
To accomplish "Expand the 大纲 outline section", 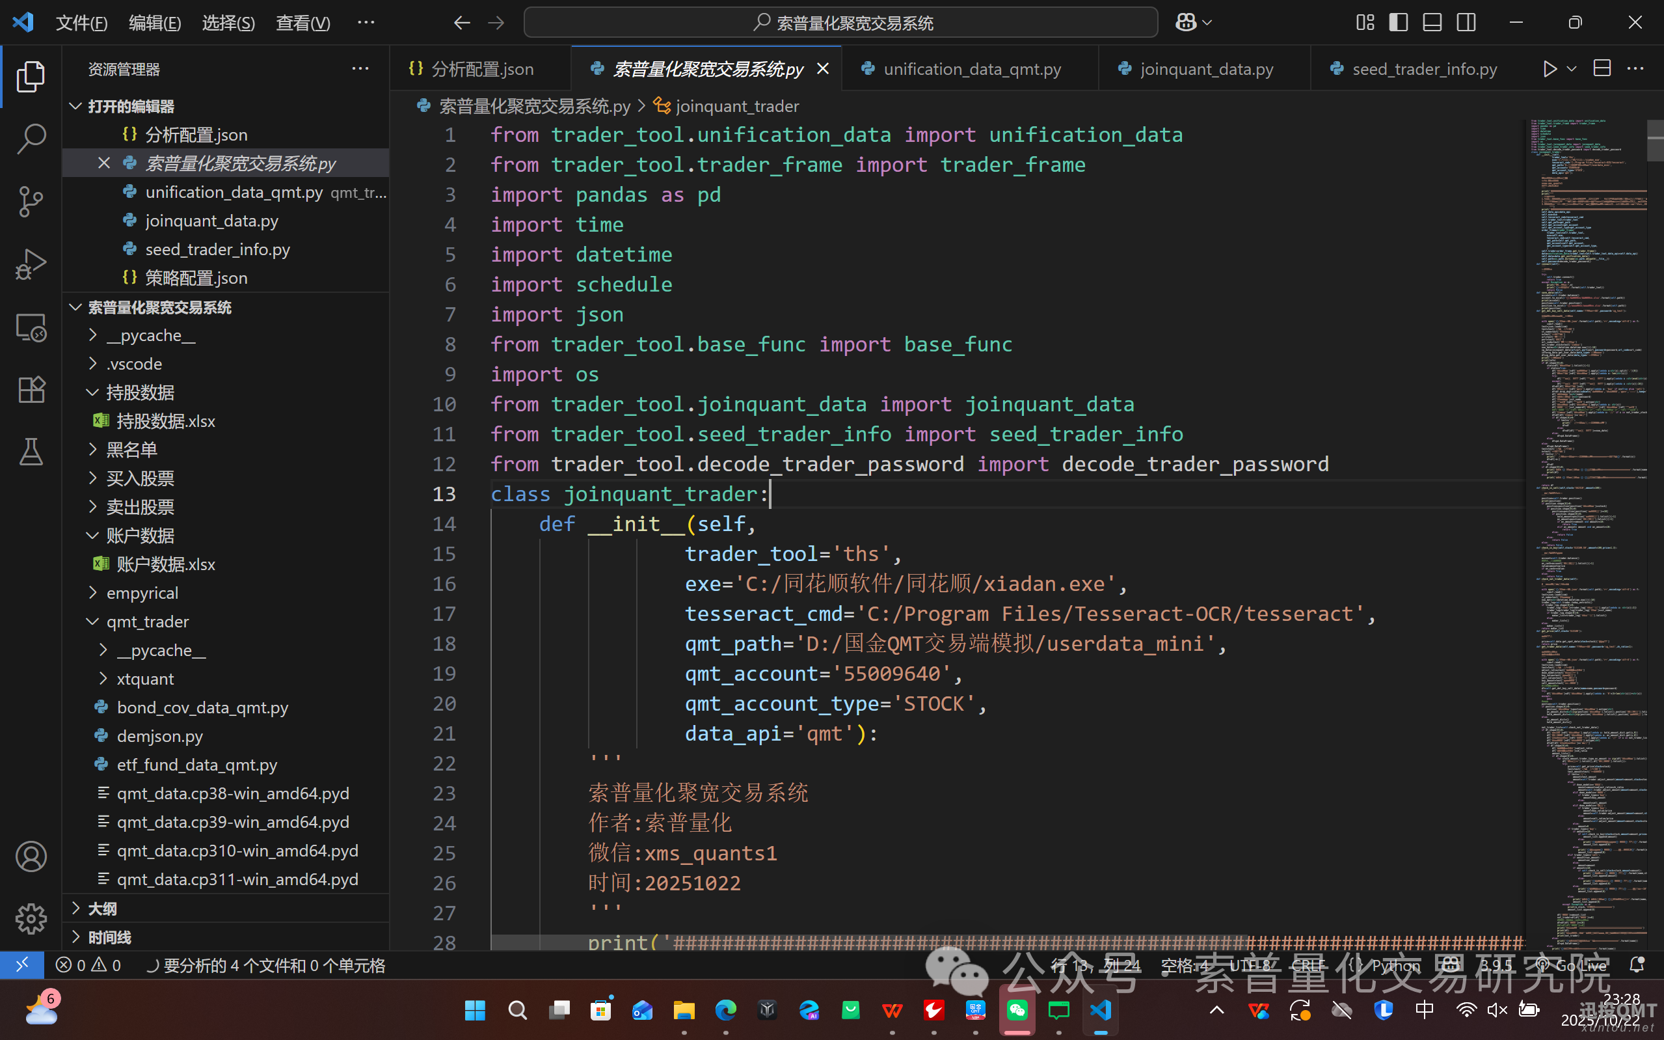I will point(101,909).
